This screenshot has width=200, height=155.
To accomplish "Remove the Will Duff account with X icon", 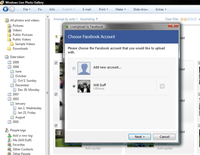I will click(x=162, y=86).
